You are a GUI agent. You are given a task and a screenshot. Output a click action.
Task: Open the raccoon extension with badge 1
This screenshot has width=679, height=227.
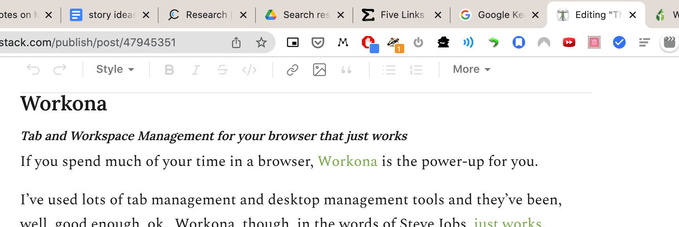pos(394,44)
